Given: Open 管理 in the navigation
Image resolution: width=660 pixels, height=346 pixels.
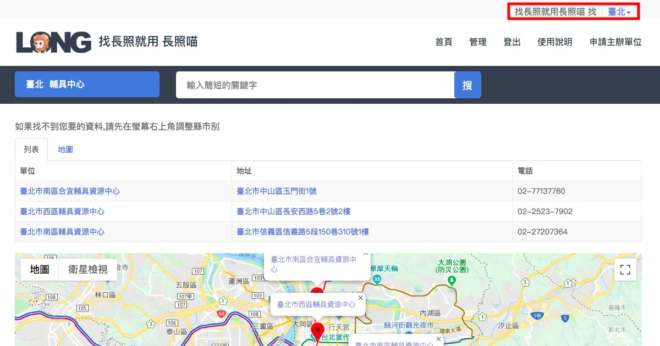Looking at the screenshot, I should 478,42.
